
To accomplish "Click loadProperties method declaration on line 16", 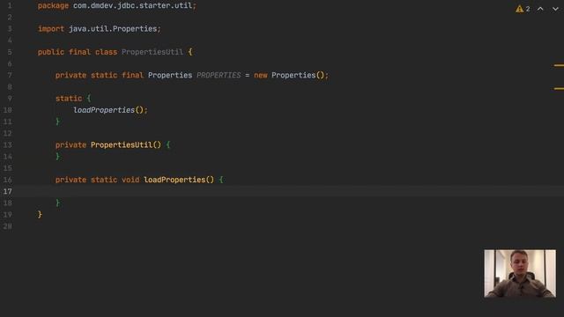I will 174,180.
